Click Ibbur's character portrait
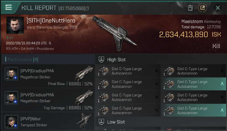The image size is (227, 131). 11,122
